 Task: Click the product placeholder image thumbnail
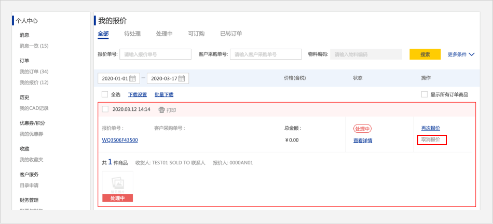118,183
